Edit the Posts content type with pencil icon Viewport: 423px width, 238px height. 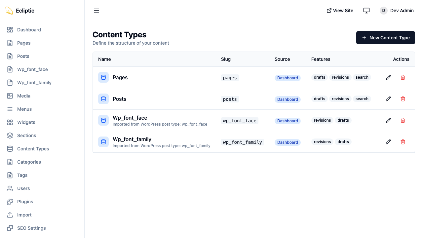click(x=388, y=99)
